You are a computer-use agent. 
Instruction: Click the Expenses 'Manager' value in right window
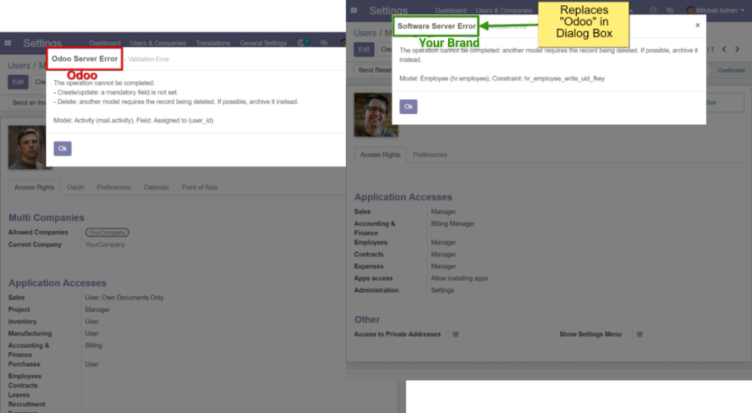(x=443, y=266)
